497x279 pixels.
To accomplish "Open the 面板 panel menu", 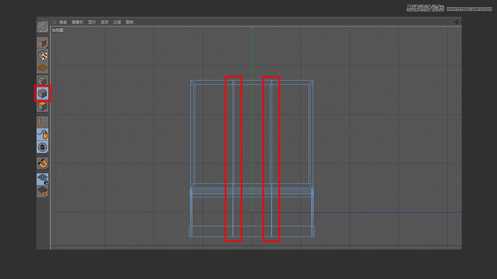I will click(129, 22).
